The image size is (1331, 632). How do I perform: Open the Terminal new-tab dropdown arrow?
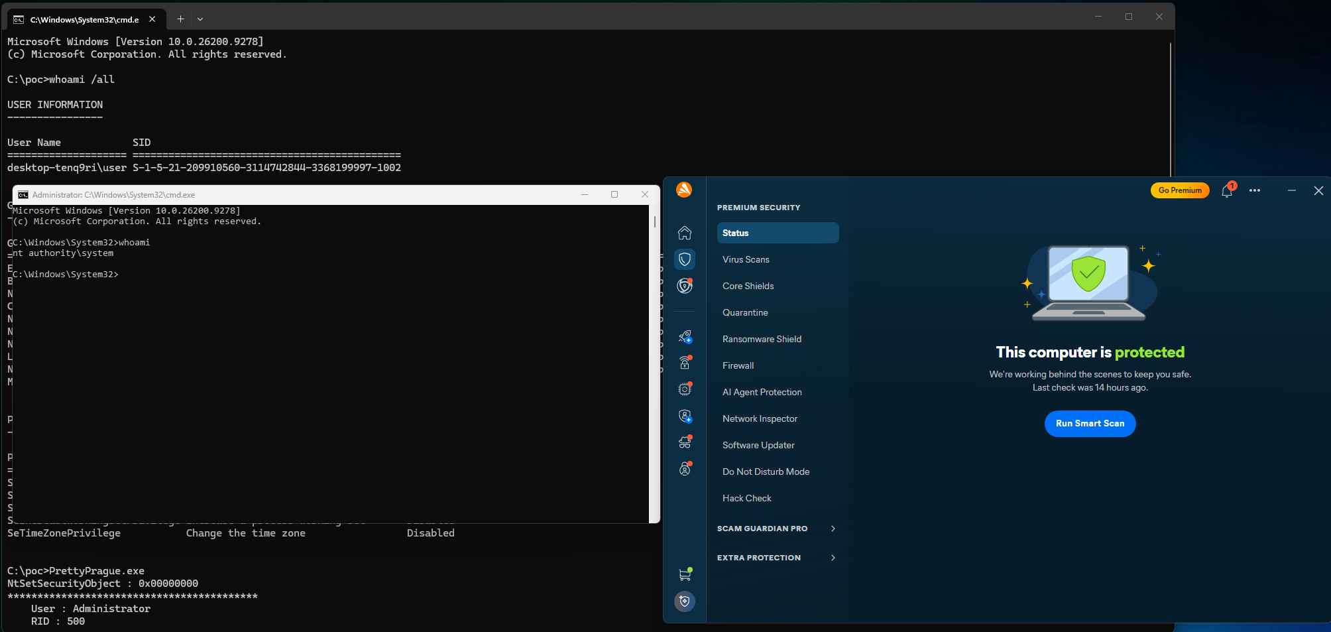(200, 19)
